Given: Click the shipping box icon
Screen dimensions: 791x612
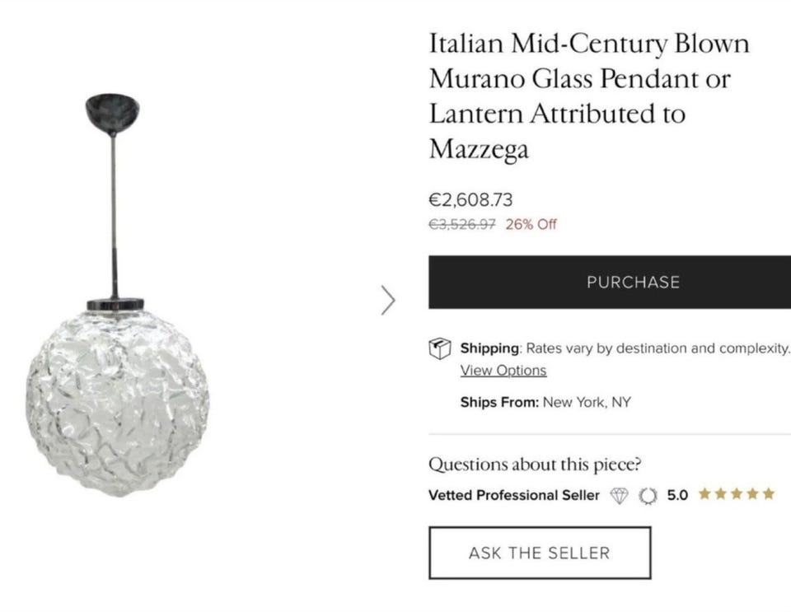Looking at the screenshot, I should (440, 348).
